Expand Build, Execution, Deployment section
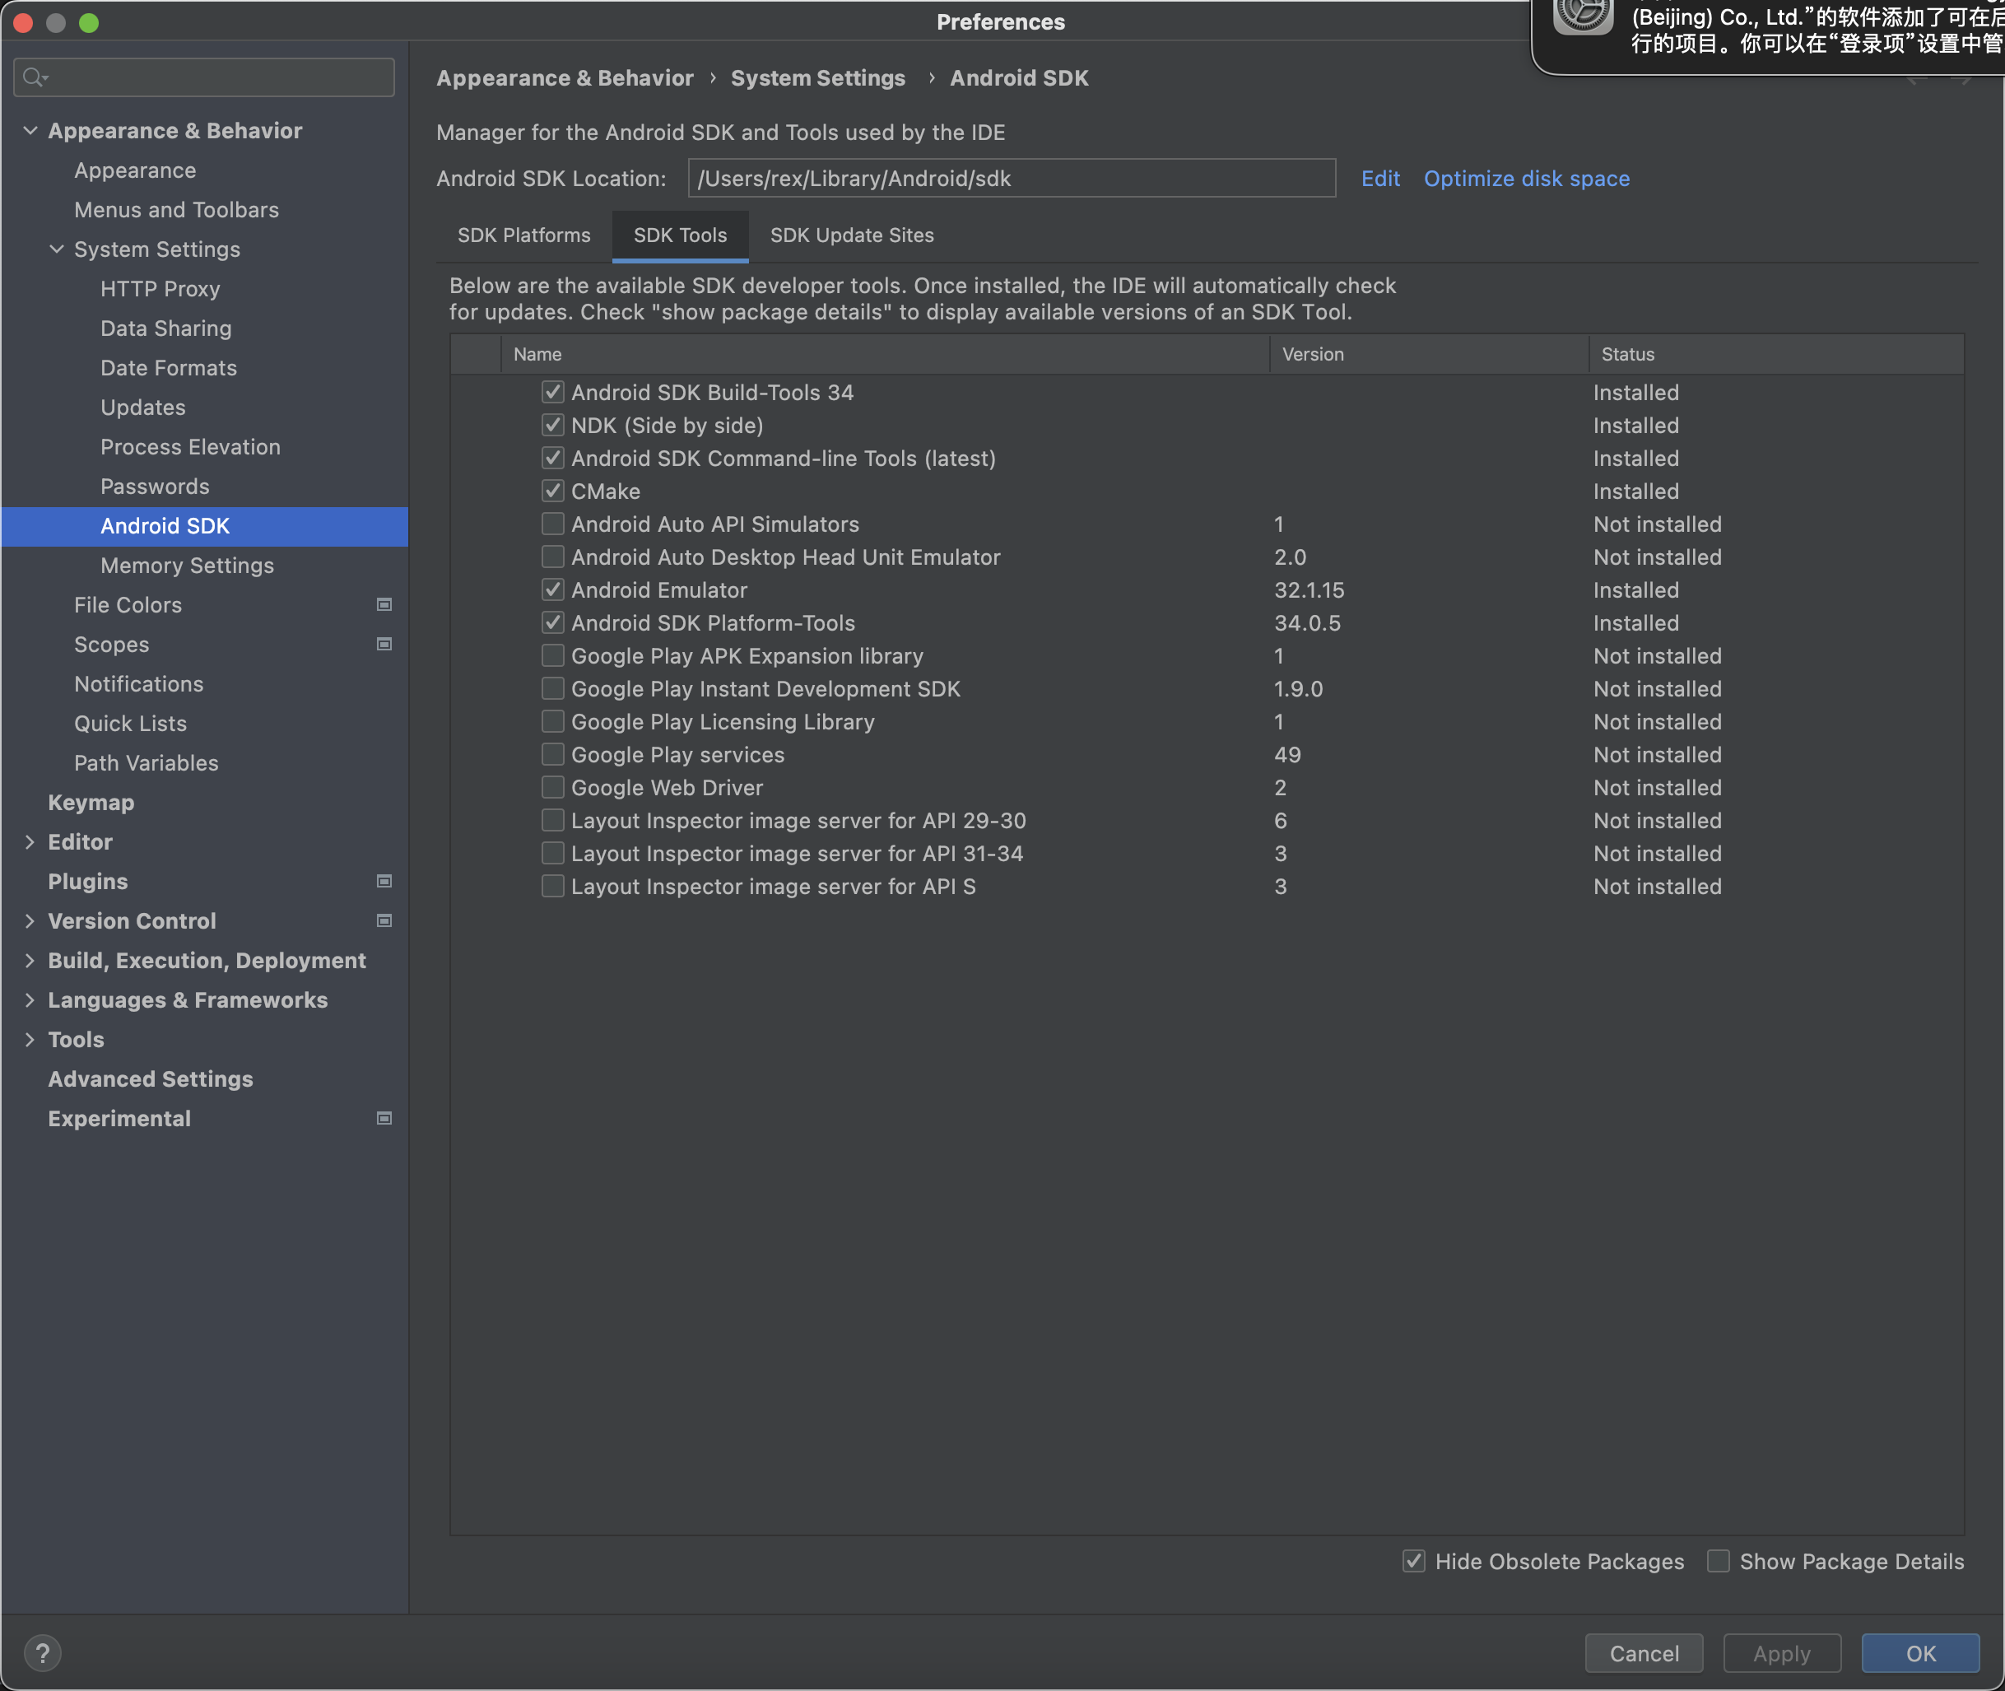This screenshot has height=1691, width=2005. [x=30, y=961]
